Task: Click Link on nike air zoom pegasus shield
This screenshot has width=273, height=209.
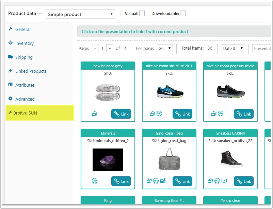Action: [244, 114]
